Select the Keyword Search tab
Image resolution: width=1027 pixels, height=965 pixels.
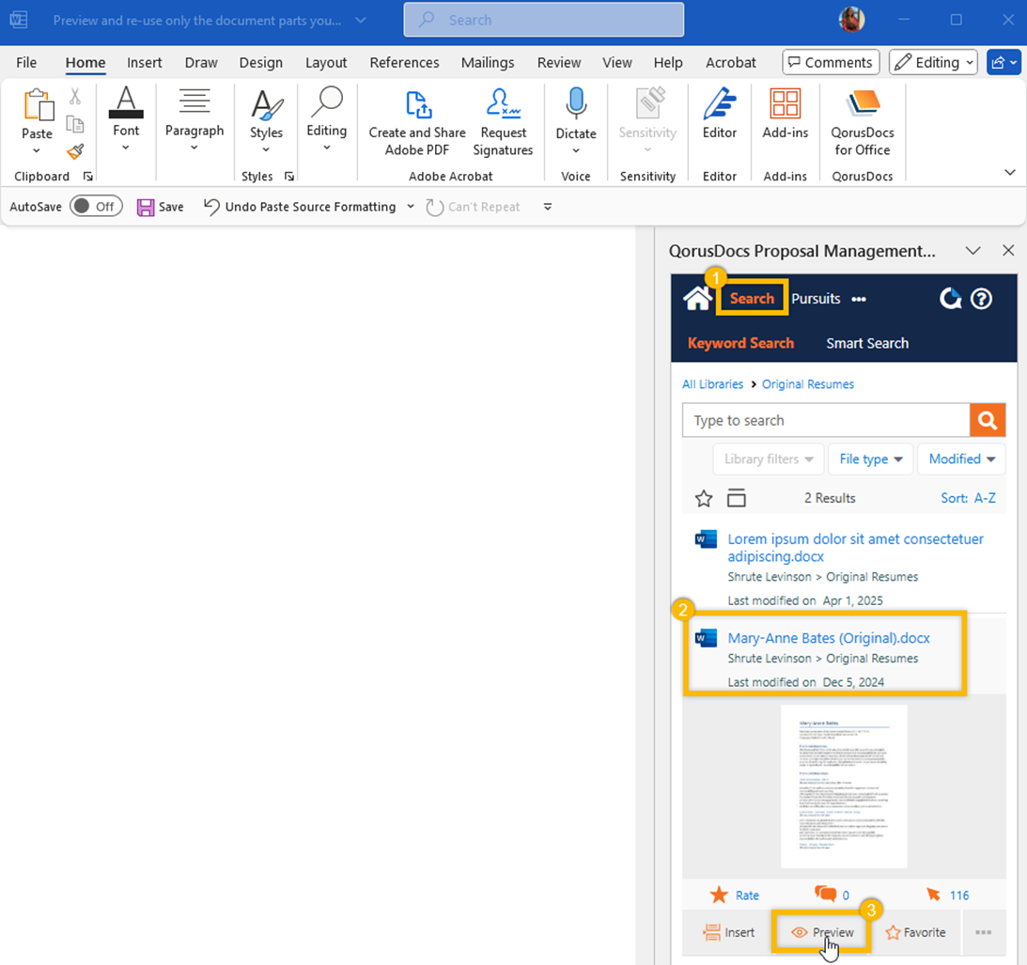(x=740, y=343)
